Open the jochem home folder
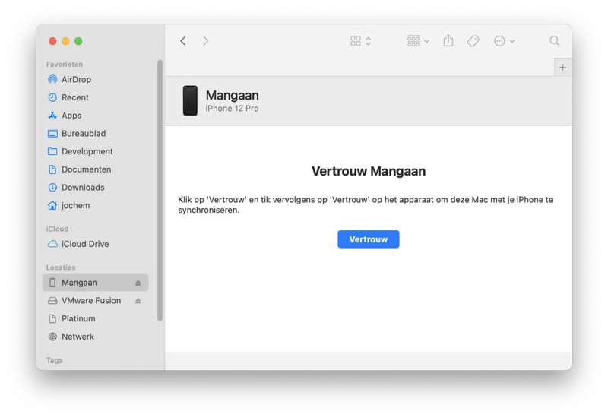Viewport: 608px width, 418px height. (x=95, y=205)
